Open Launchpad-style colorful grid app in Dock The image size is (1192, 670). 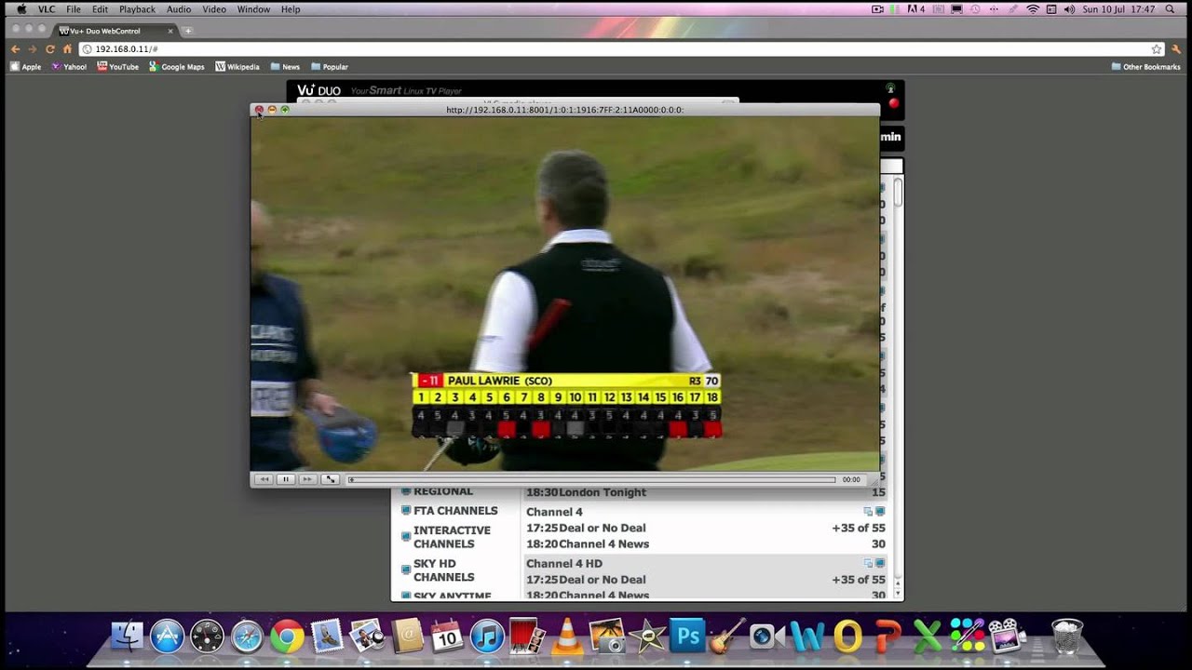967,636
